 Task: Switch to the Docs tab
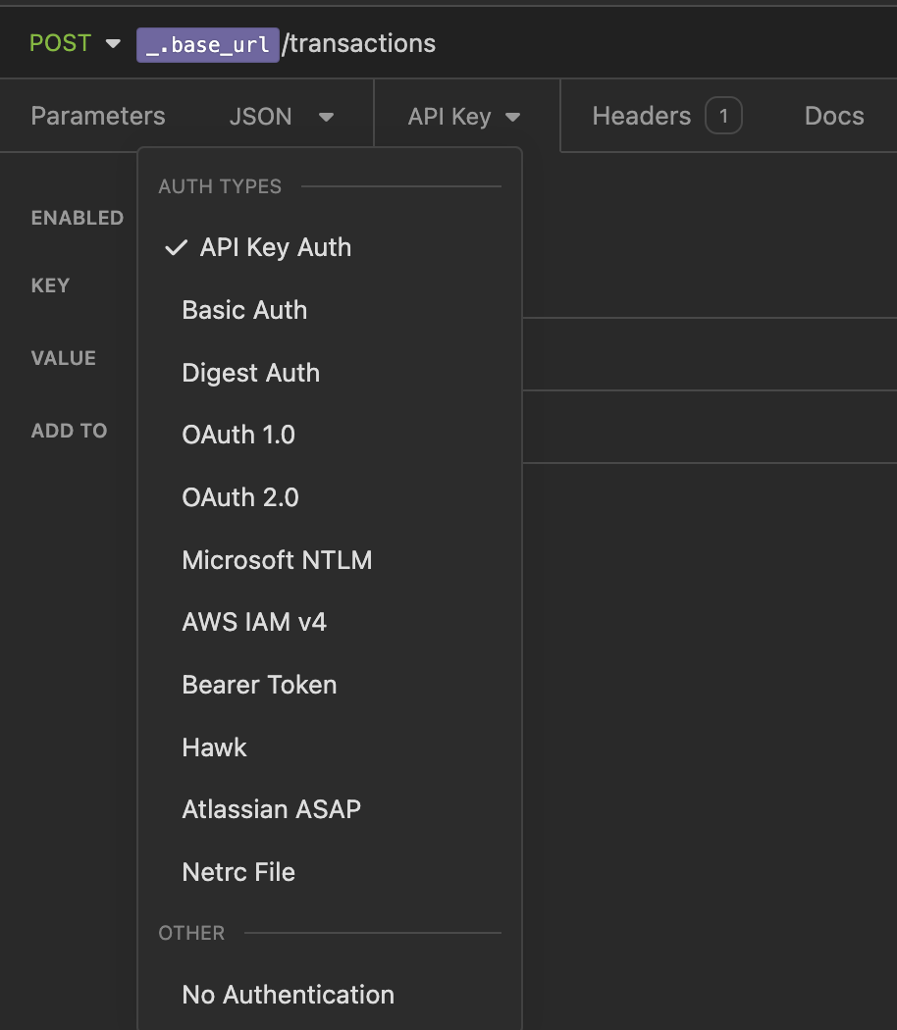[x=834, y=116]
